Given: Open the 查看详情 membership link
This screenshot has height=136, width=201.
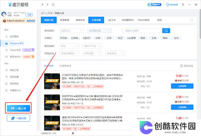Looking at the screenshot, I should 31,21.
